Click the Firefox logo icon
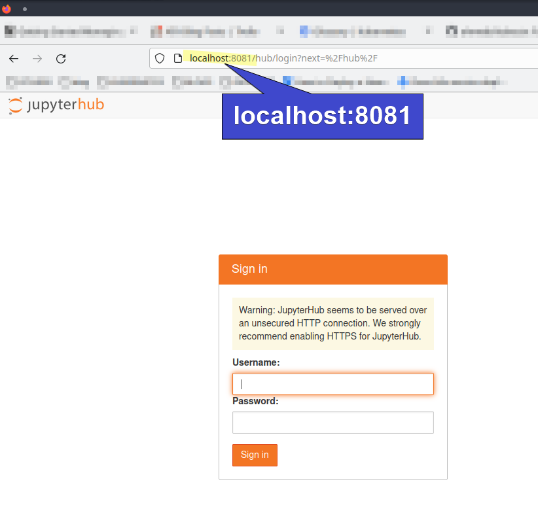Viewport: 538px width, 505px height. click(x=6, y=9)
